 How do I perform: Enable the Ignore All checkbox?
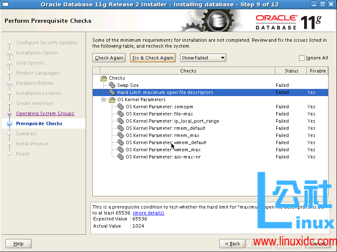tap(302, 58)
